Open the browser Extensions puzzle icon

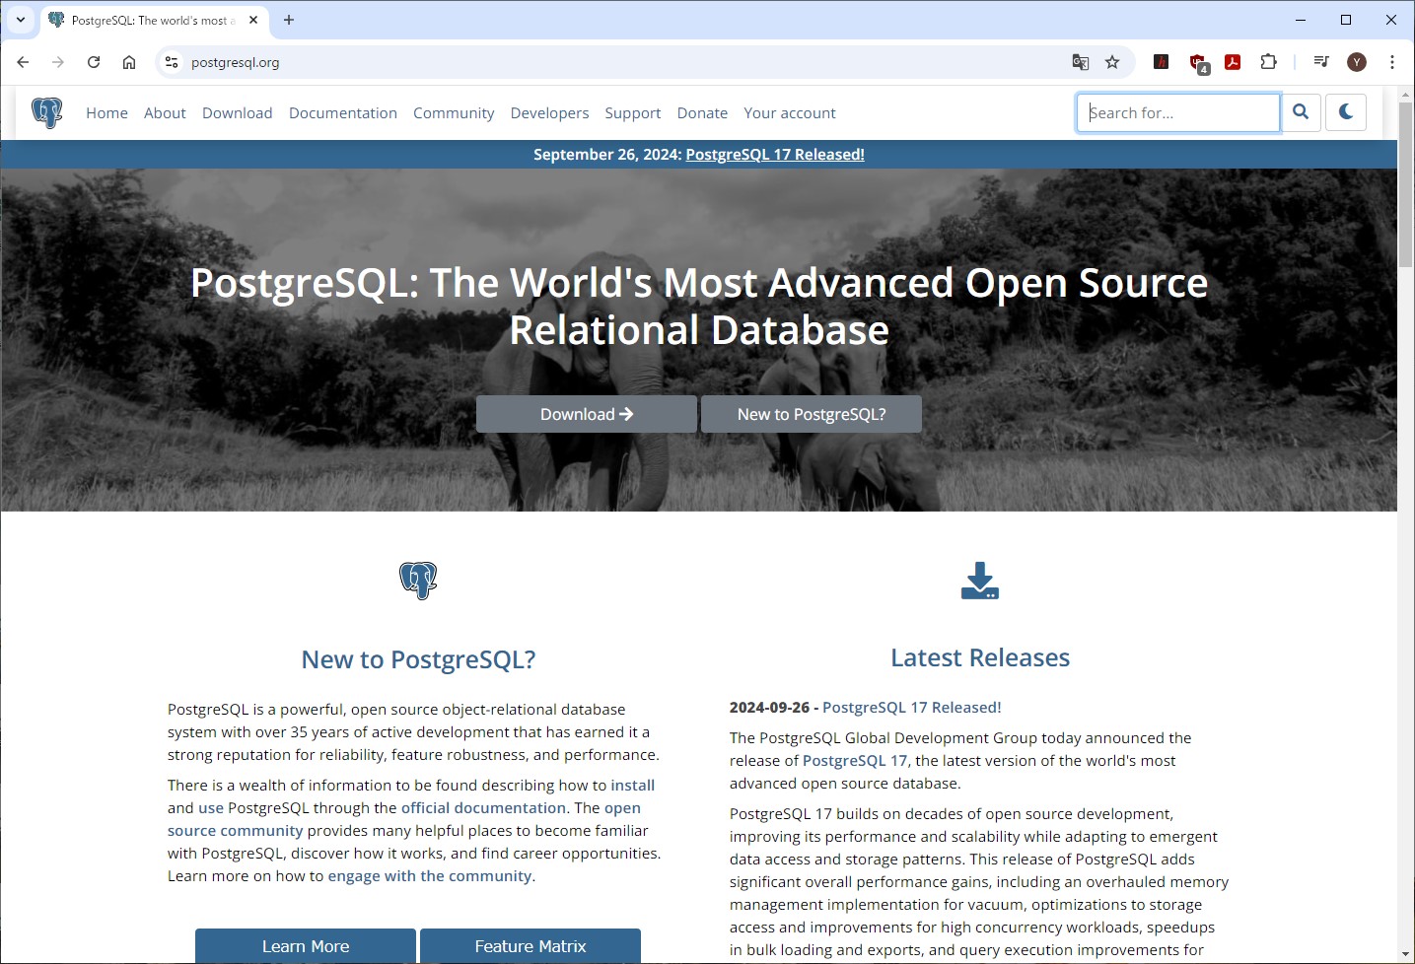click(1268, 62)
